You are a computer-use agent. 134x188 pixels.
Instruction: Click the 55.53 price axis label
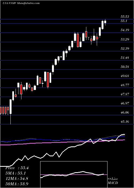click(125, 17)
